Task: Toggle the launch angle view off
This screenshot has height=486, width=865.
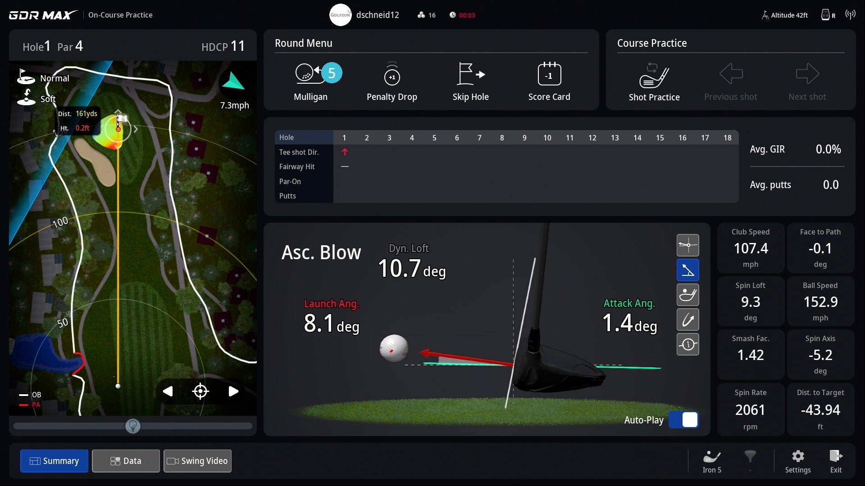Action: click(688, 270)
